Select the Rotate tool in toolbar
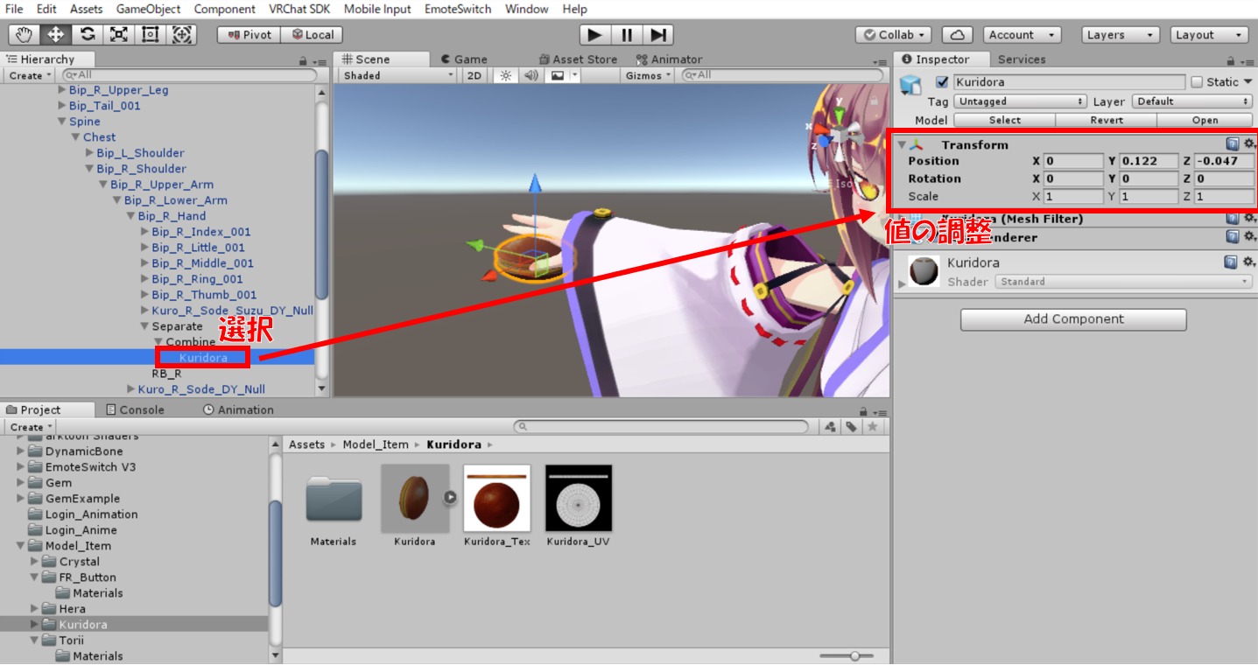This screenshot has width=1258, height=665. [88, 35]
